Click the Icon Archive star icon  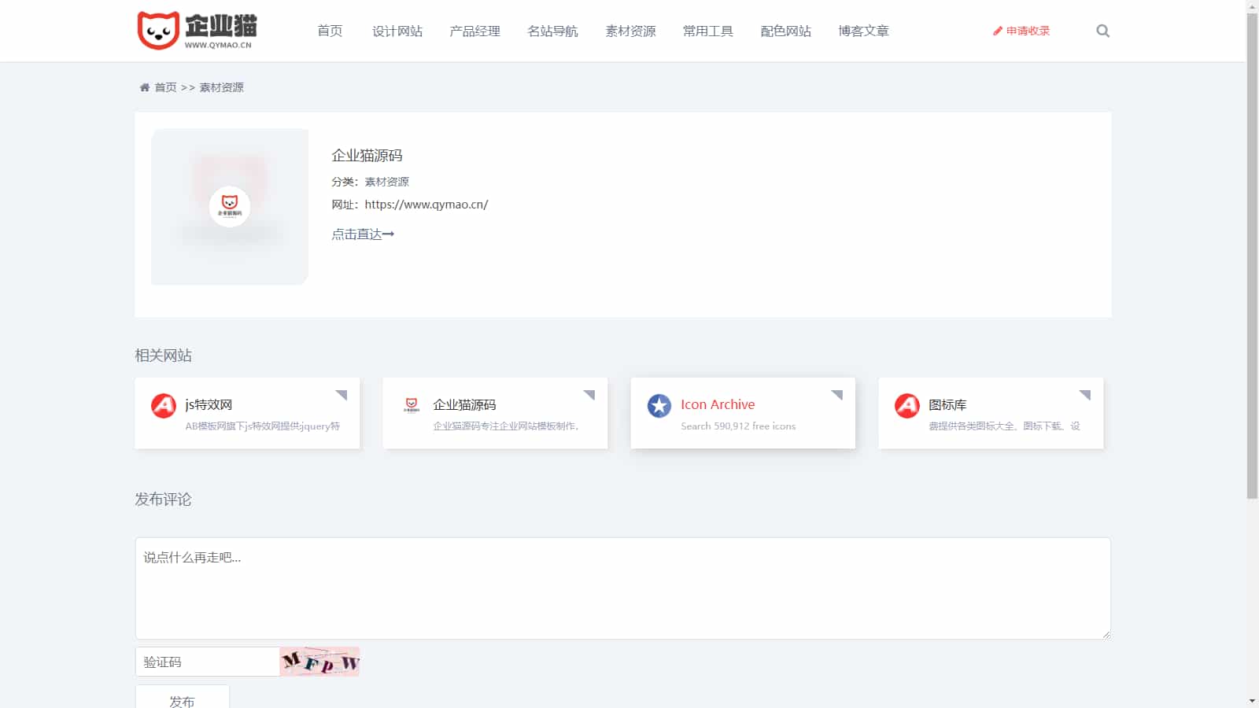tap(659, 406)
